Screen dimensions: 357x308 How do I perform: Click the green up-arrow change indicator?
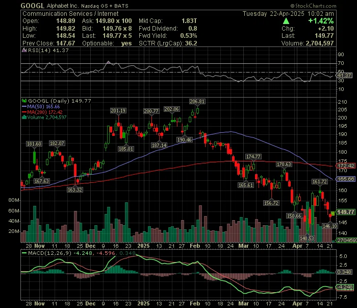pos(286,21)
